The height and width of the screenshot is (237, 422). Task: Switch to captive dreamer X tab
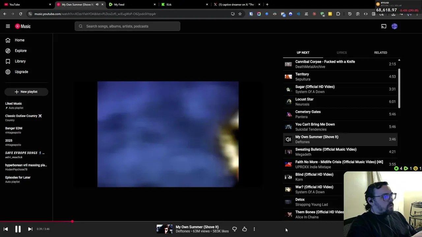237,5
